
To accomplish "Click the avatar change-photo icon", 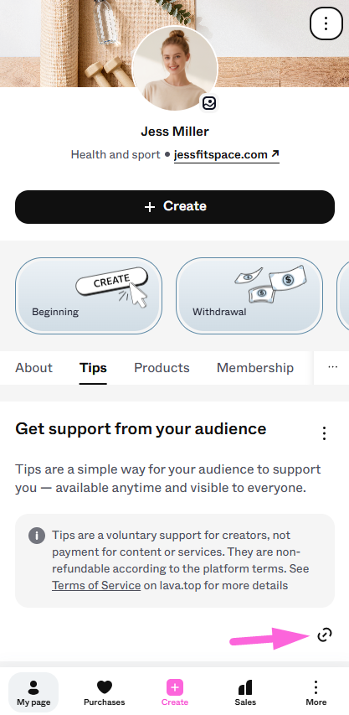I will tap(209, 103).
